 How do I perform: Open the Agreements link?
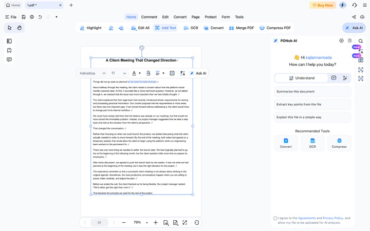(307, 218)
